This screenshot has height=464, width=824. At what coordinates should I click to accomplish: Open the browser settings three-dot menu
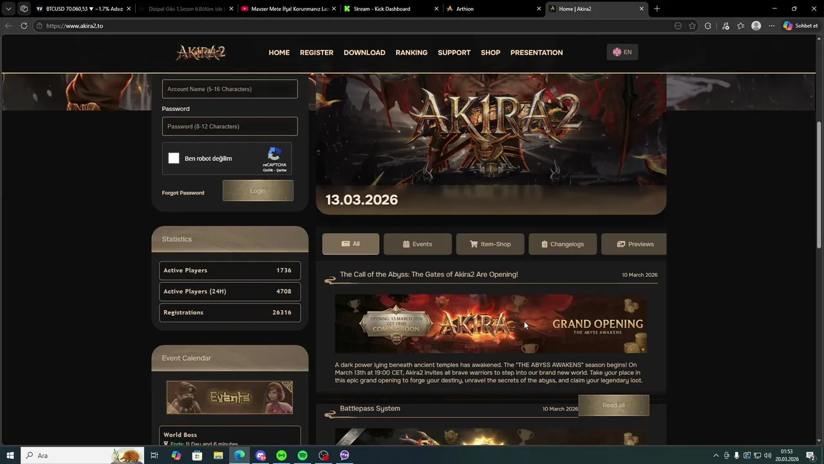point(772,26)
